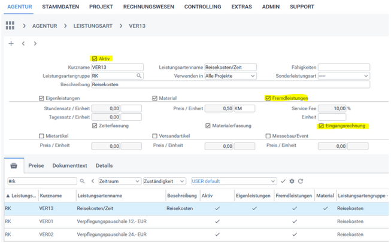The width and height of the screenshot is (391, 243).
Task: Click the search magnifier beside #rk filter
Action: (x=83, y=181)
